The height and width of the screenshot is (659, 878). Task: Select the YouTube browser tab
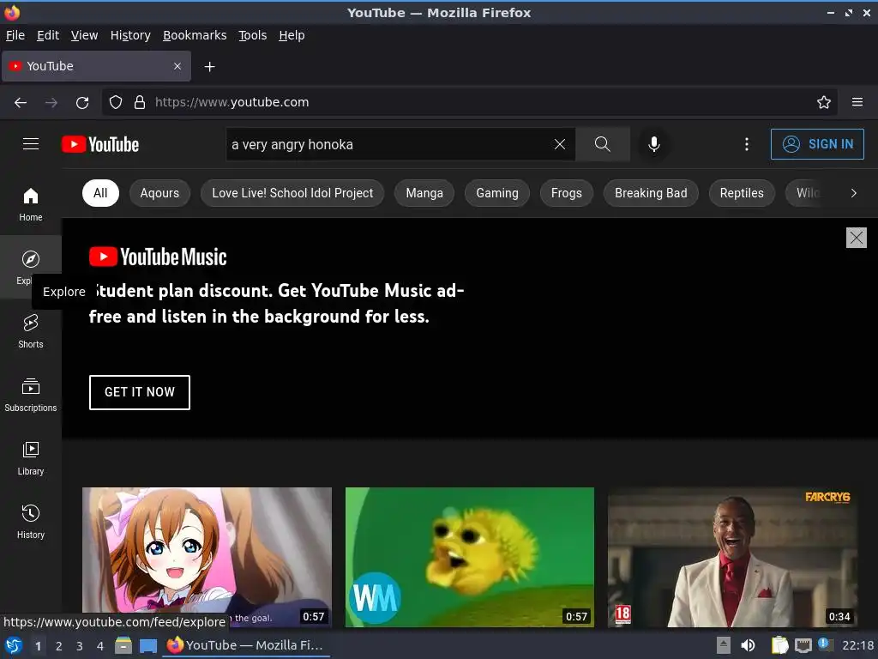(96, 66)
